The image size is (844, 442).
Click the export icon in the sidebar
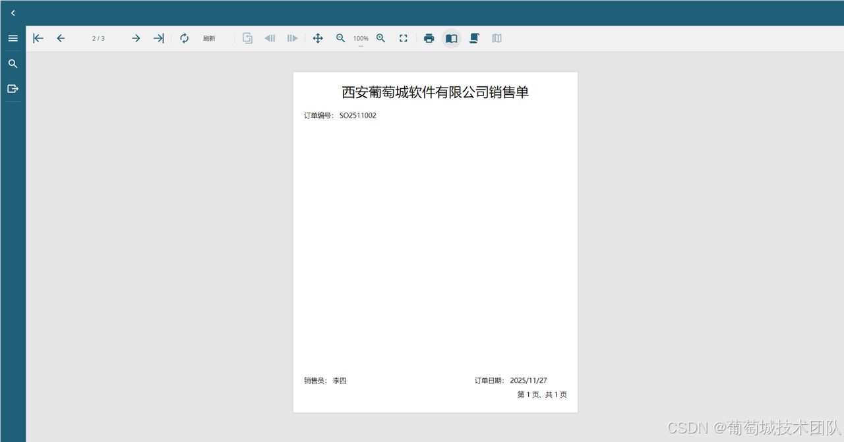point(13,88)
